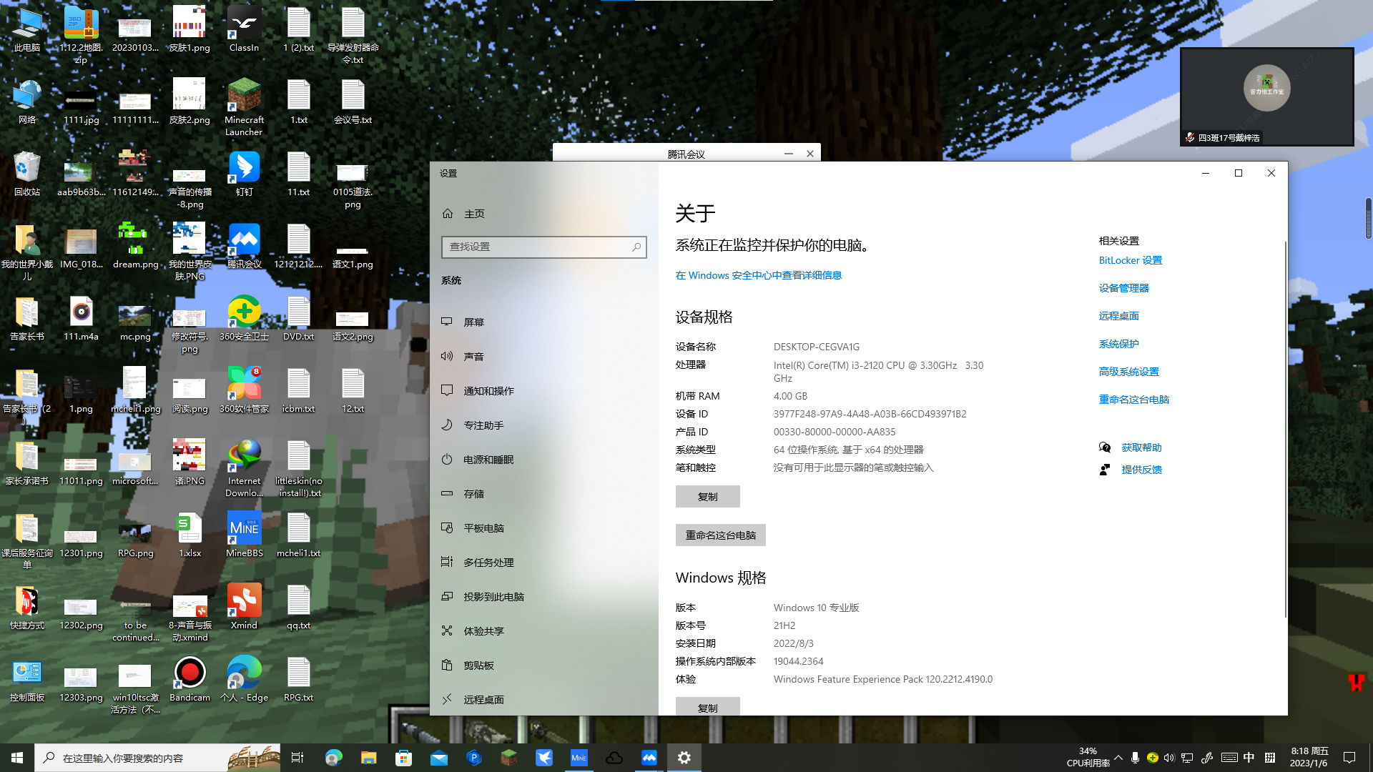Click the Settings window scrollbar
This screenshot has width=1373, height=772.
click(1285, 429)
